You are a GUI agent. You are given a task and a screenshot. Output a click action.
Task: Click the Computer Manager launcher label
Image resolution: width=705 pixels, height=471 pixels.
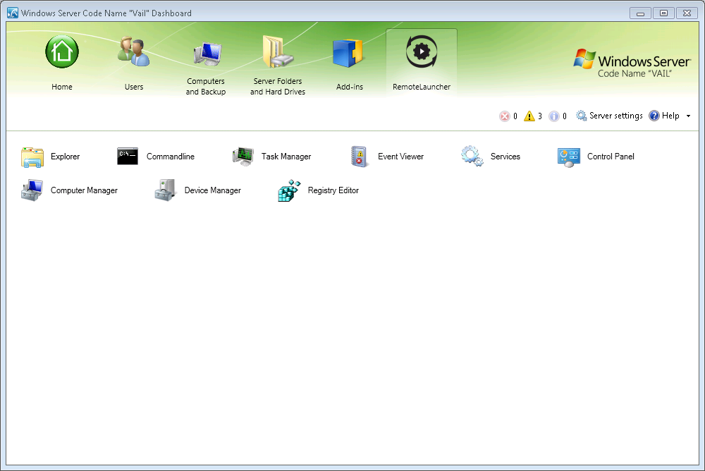84,190
